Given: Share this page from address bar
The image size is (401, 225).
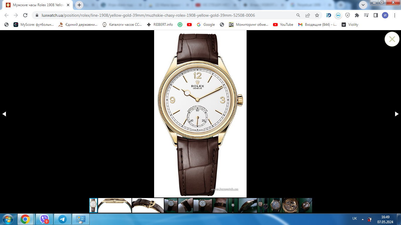Looking at the screenshot, I should coord(308,15).
